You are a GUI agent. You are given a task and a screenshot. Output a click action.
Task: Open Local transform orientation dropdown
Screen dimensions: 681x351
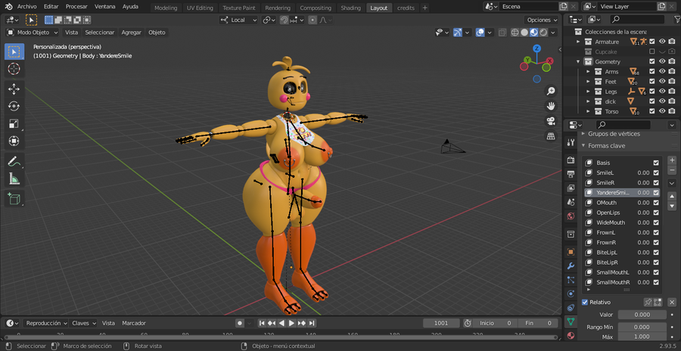pos(238,20)
